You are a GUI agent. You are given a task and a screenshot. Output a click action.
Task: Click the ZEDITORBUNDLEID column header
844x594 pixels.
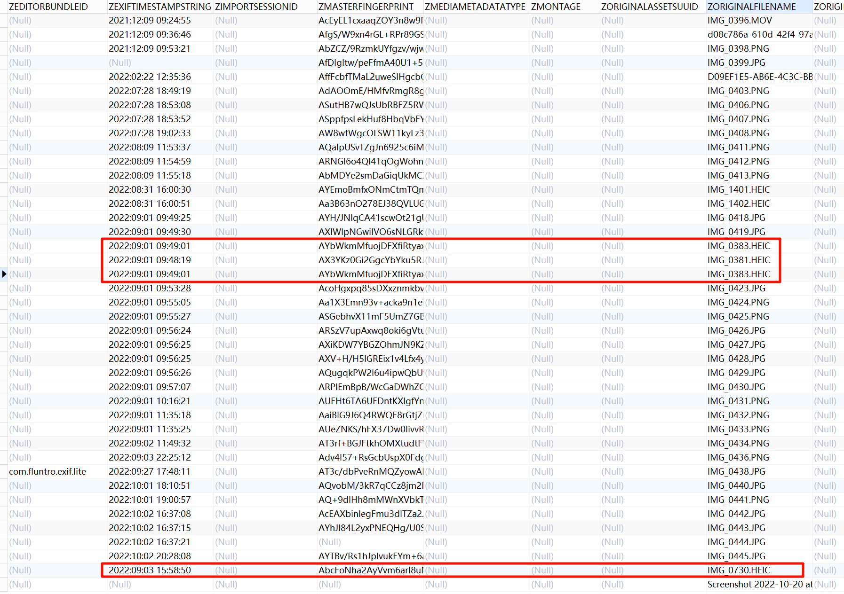point(48,7)
